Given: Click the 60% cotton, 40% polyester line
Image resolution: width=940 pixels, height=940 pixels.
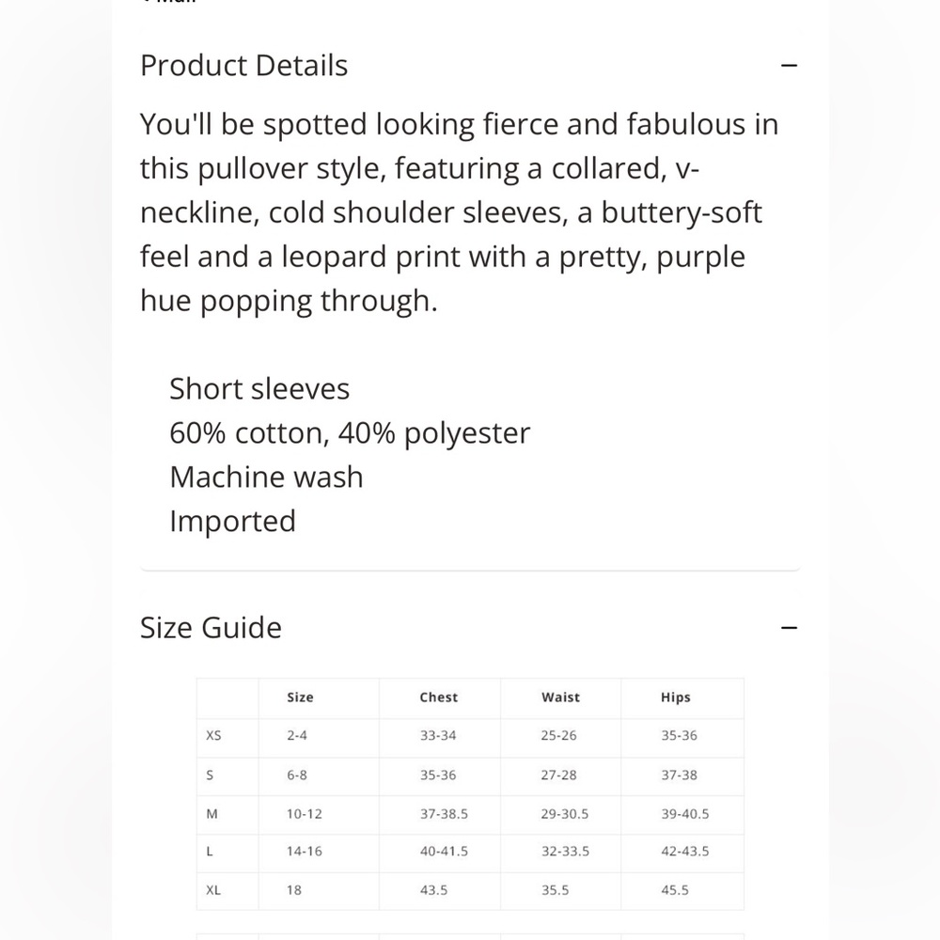Looking at the screenshot, I should [x=350, y=432].
